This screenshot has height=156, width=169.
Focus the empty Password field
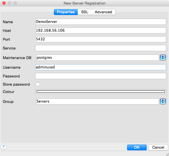(101, 76)
